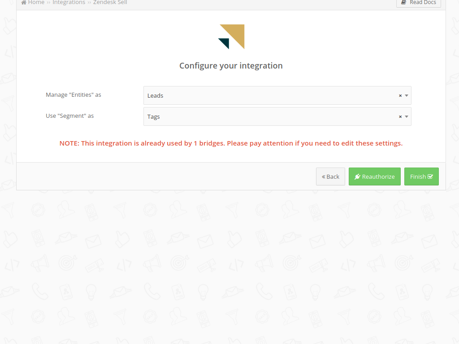The image size is (459, 344).
Task: Click the 'Manage "Entities" as' label
Action: pyautogui.click(x=74, y=95)
